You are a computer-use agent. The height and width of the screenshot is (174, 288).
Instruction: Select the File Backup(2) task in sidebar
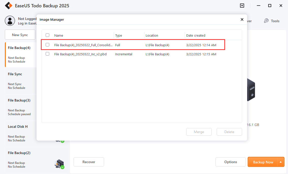click(36, 160)
